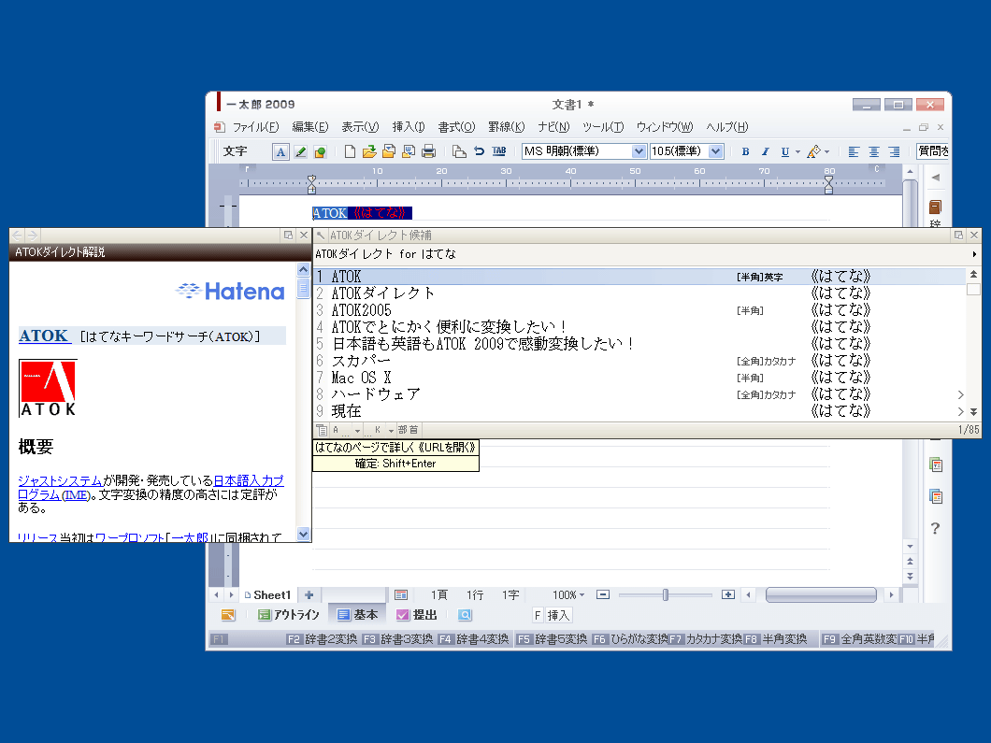Click the orange editor mode icon
Screen dimensions: 991x743
[227, 615]
